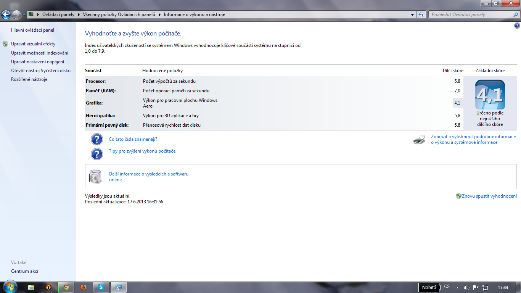
Task: Click the 17:44 clock in the tray
Action: point(503,287)
